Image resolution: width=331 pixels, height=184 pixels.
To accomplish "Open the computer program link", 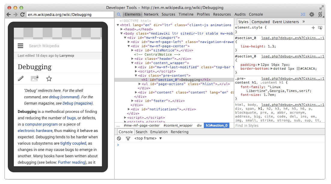I will pyautogui.click(x=41, y=124).
